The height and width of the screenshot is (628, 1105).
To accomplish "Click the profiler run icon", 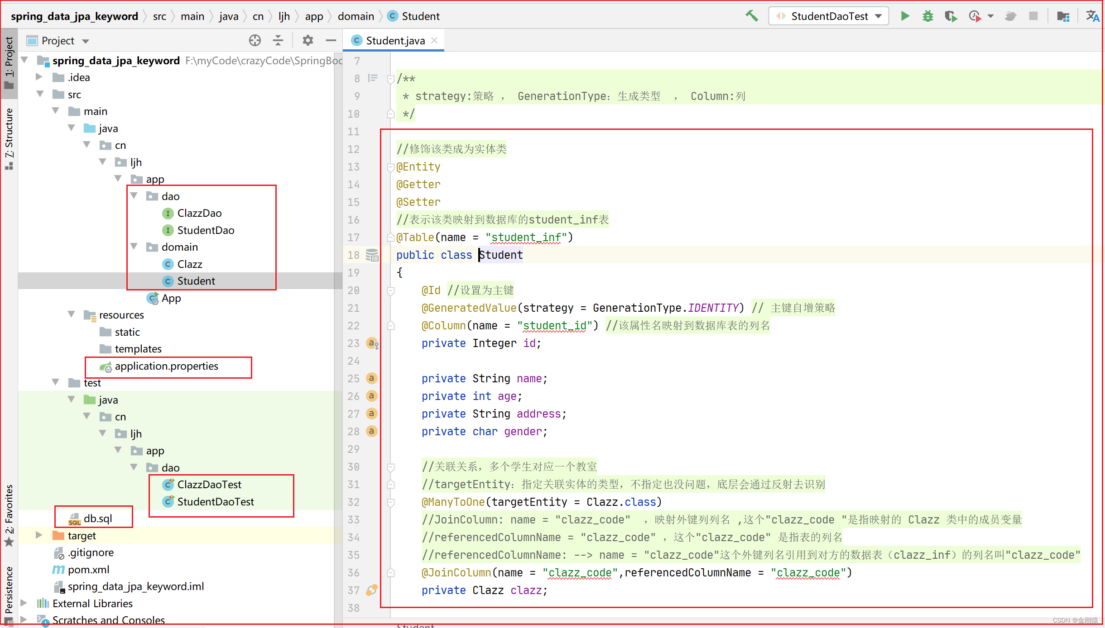I will pyautogui.click(x=975, y=16).
